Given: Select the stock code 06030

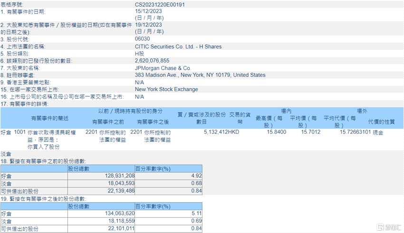Looking at the screenshot, I should 142,38.
